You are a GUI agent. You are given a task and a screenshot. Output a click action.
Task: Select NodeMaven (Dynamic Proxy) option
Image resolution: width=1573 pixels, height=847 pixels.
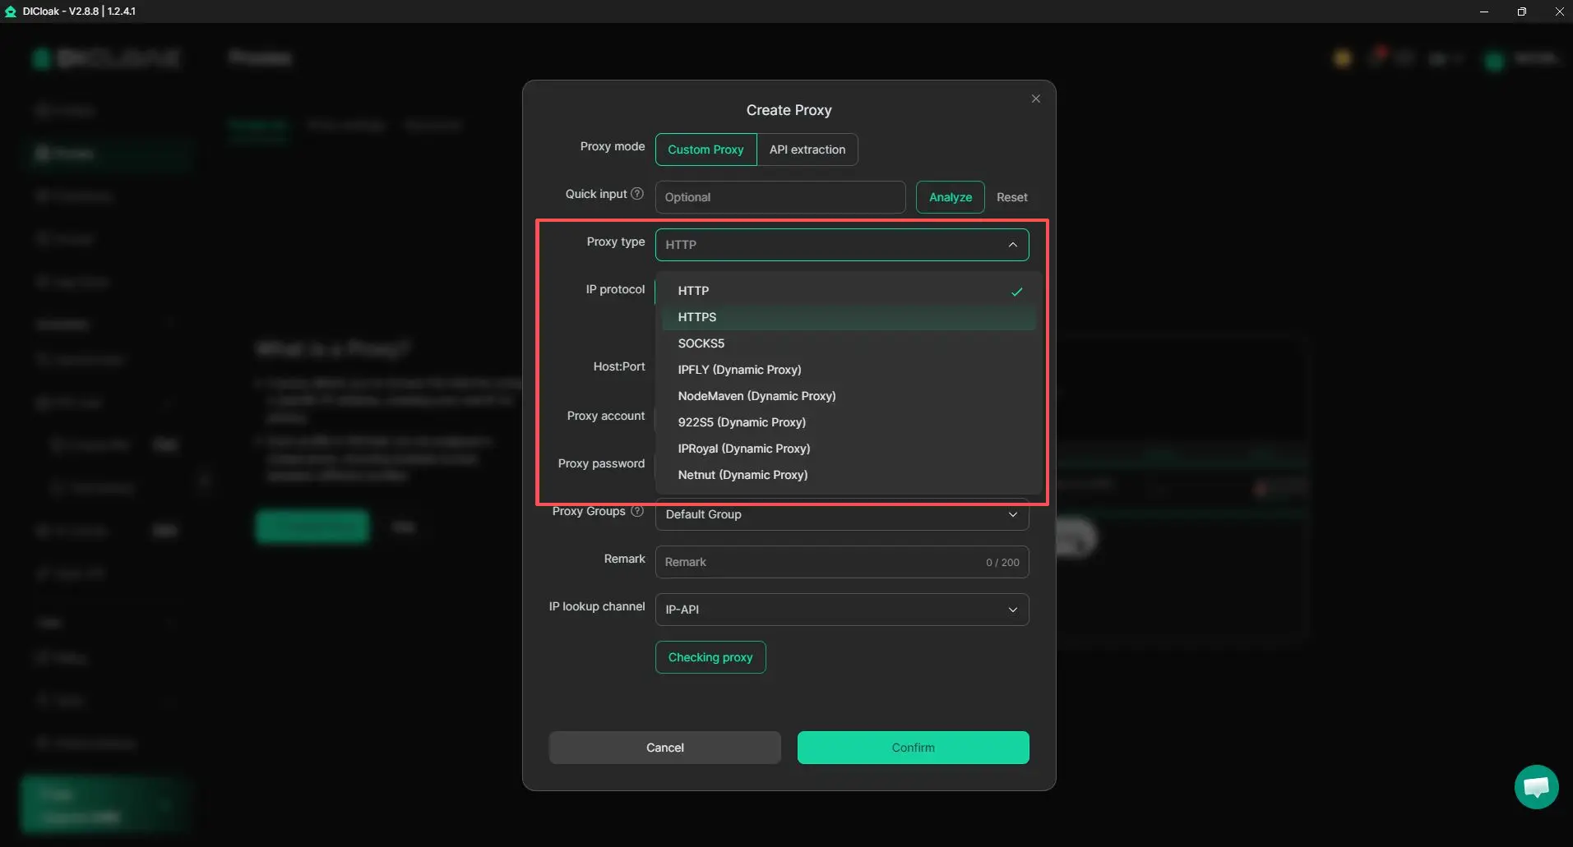pyautogui.click(x=756, y=396)
